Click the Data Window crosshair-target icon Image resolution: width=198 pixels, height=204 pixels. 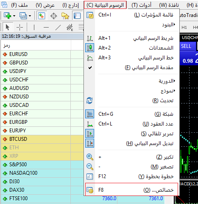pyautogui.click(x=53, y=16)
